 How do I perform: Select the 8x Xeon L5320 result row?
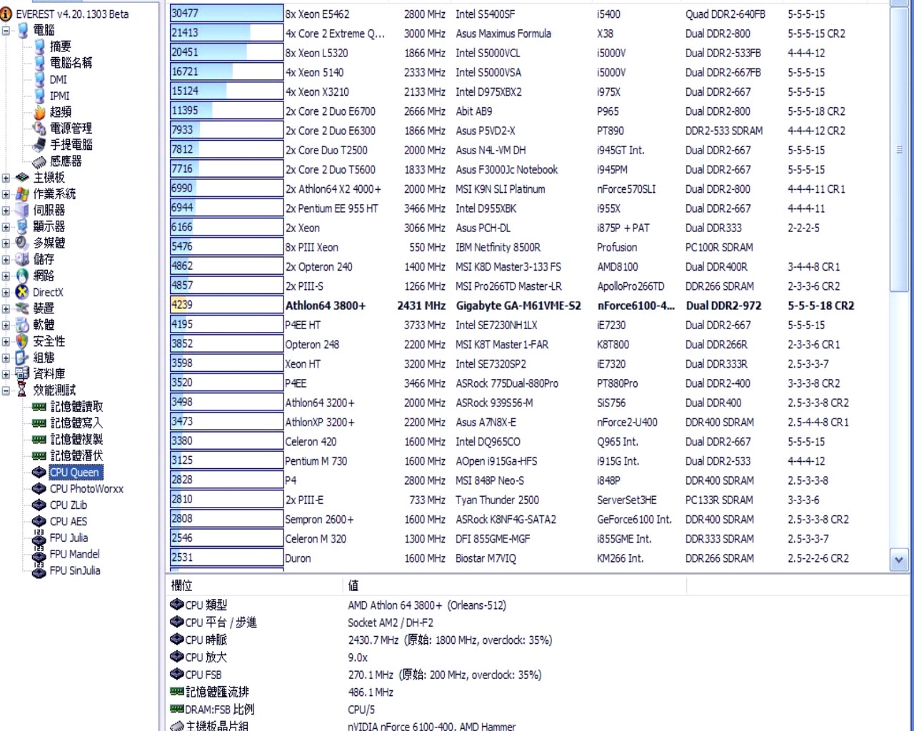point(528,52)
